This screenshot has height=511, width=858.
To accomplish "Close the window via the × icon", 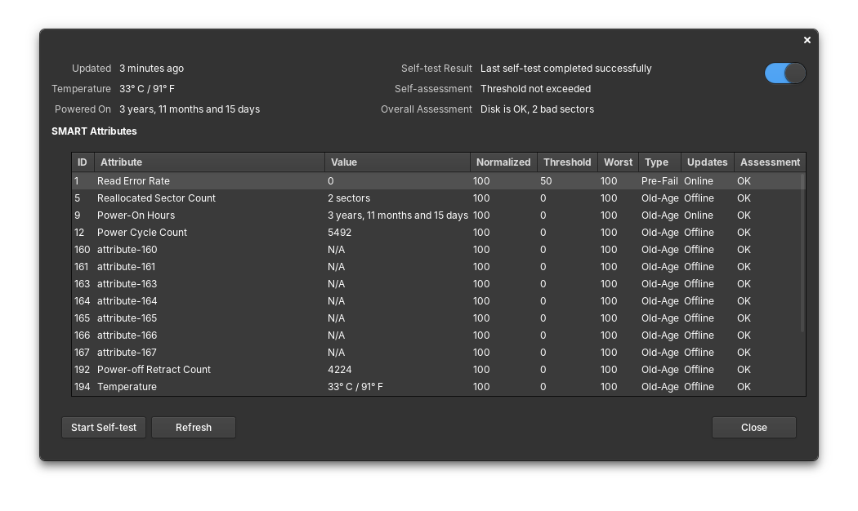I will click(807, 39).
